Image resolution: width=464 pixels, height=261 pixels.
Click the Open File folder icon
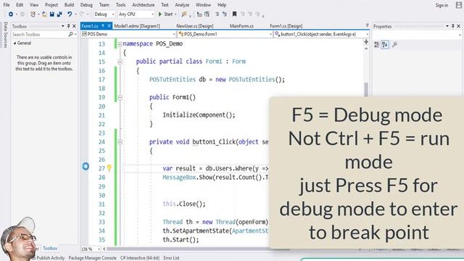pos(44,14)
